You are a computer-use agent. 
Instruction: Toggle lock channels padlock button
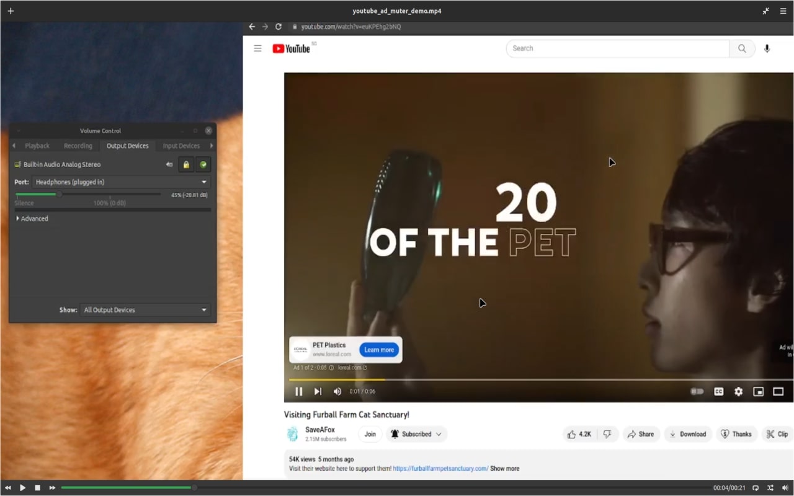click(x=186, y=164)
